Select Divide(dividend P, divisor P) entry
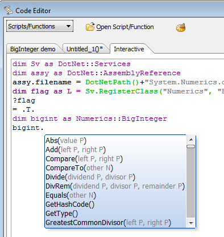The height and width of the screenshot is (237, 224). (x=115, y=177)
